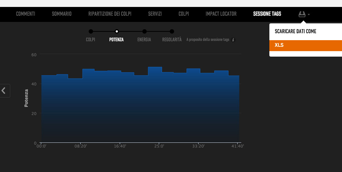This screenshot has height=172, width=342.
Task: Click the download data tray icon
Action: pos(302,14)
